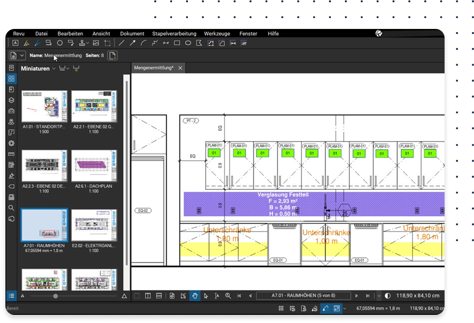Expand the file access dropdown arrow
Screen dimensions: 474x323
pyautogui.click(x=22, y=56)
